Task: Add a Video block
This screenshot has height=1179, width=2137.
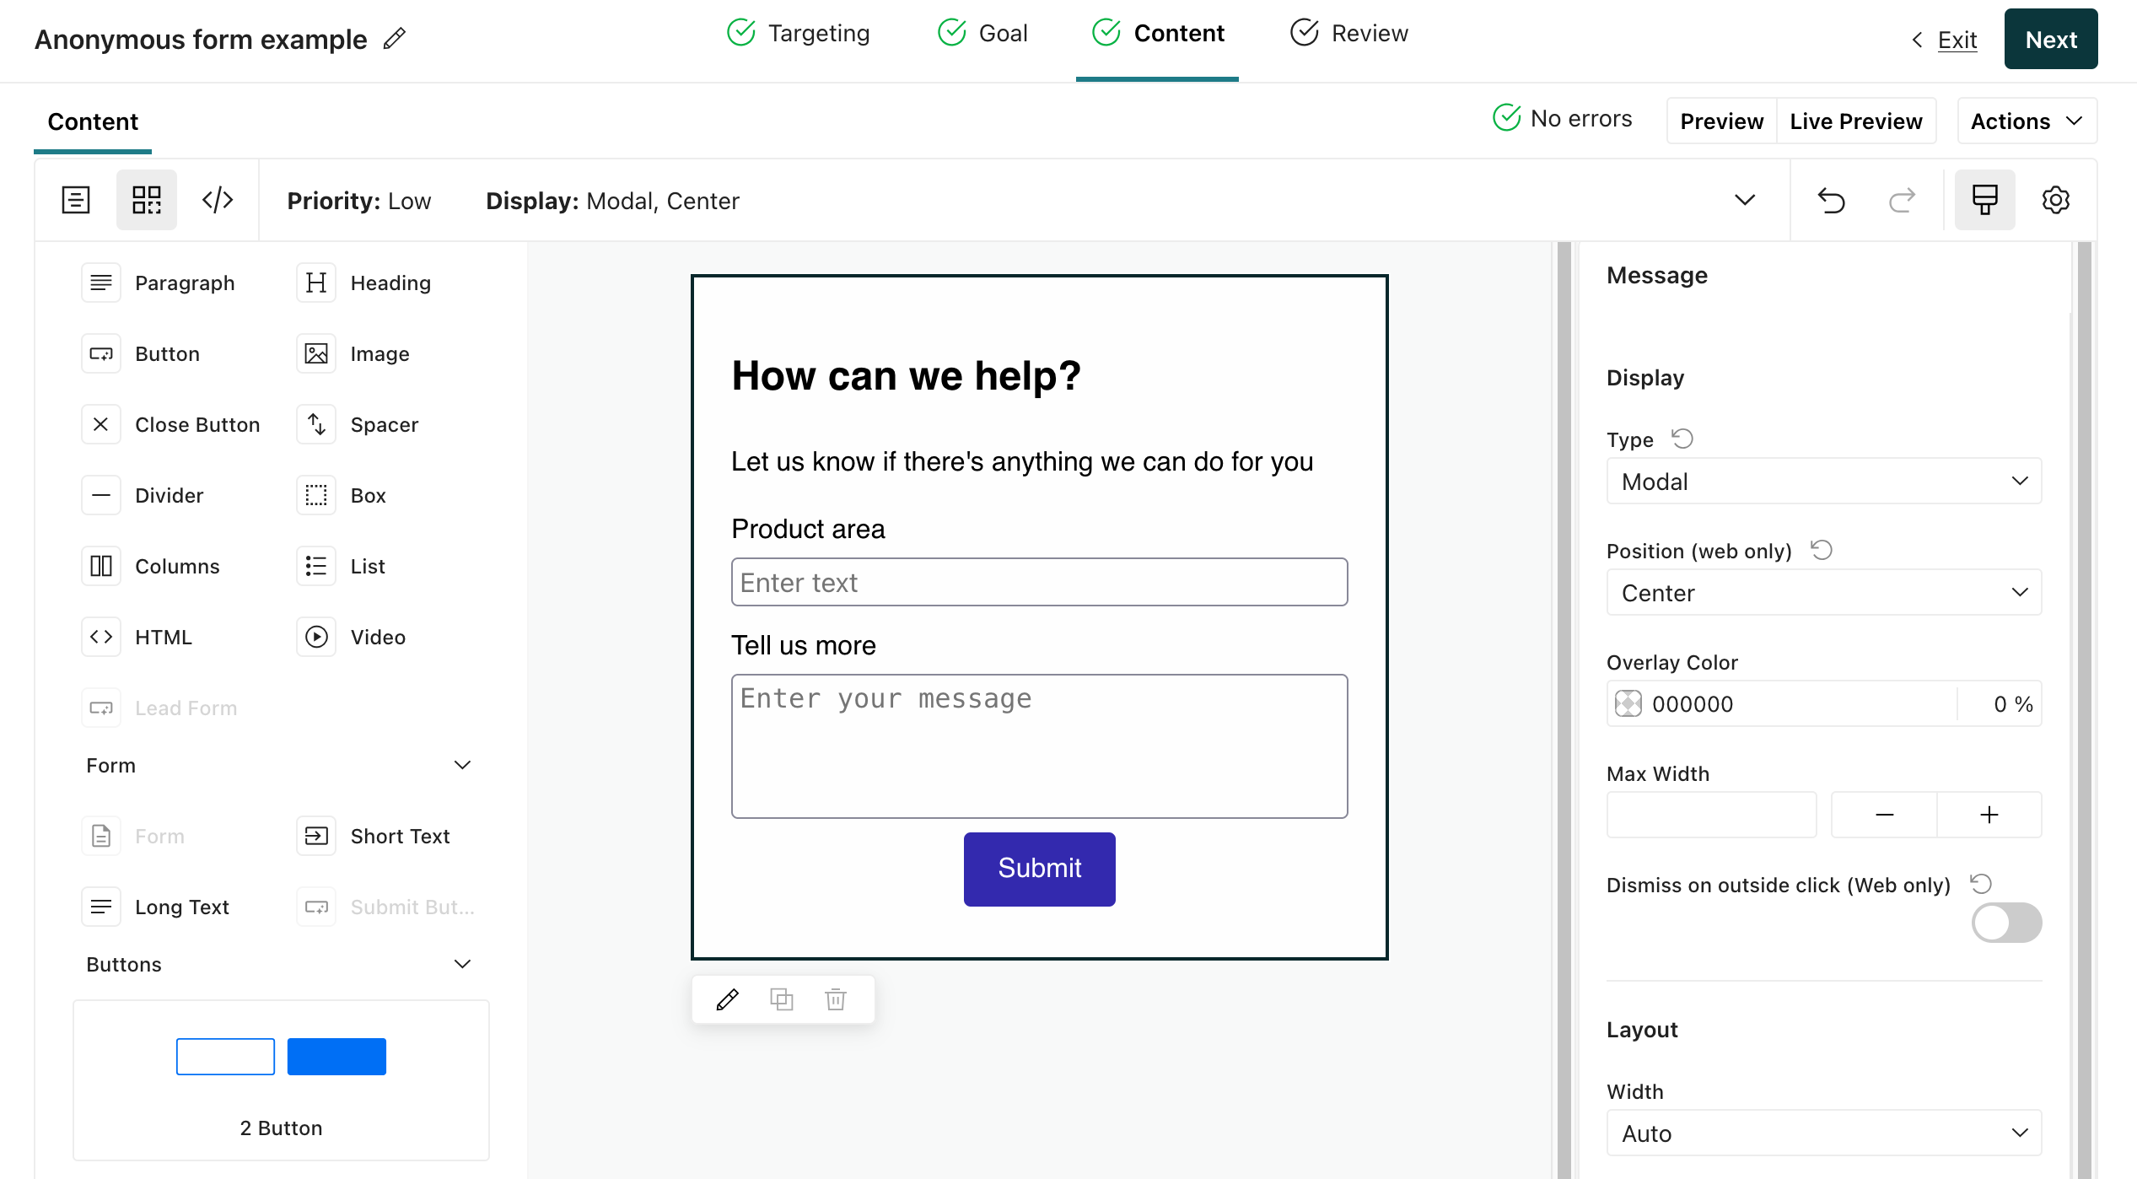Action: (352, 637)
